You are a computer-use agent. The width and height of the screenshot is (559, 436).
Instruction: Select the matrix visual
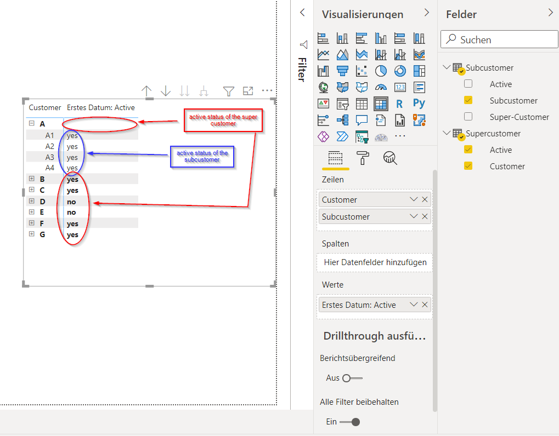tap(381, 104)
